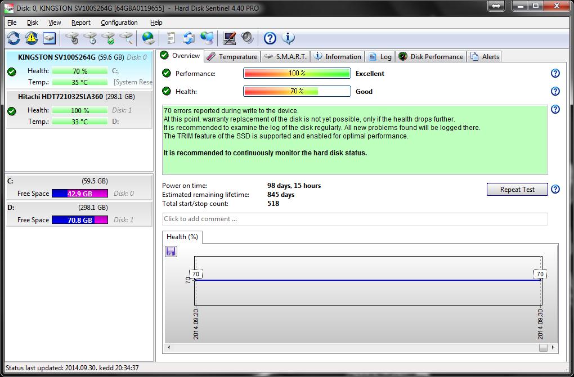The width and height of the screenshot is (574, 377).
Task: Click the blue info bubble toolbar icon
Action: click(x=288, y=38)
